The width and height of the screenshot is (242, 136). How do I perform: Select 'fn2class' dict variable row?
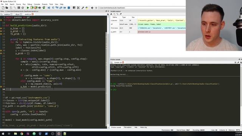pos(148,28)
